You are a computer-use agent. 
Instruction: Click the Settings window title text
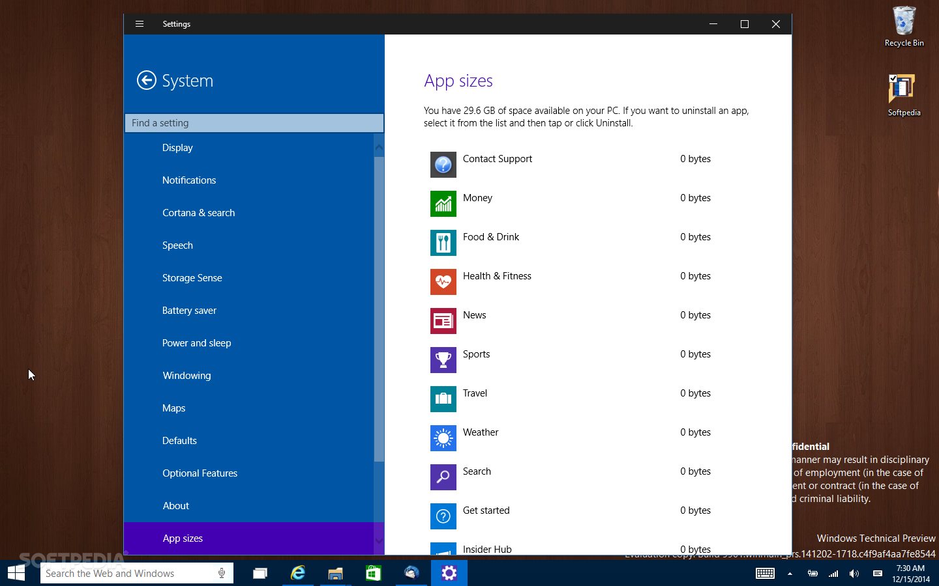[176, 24]
